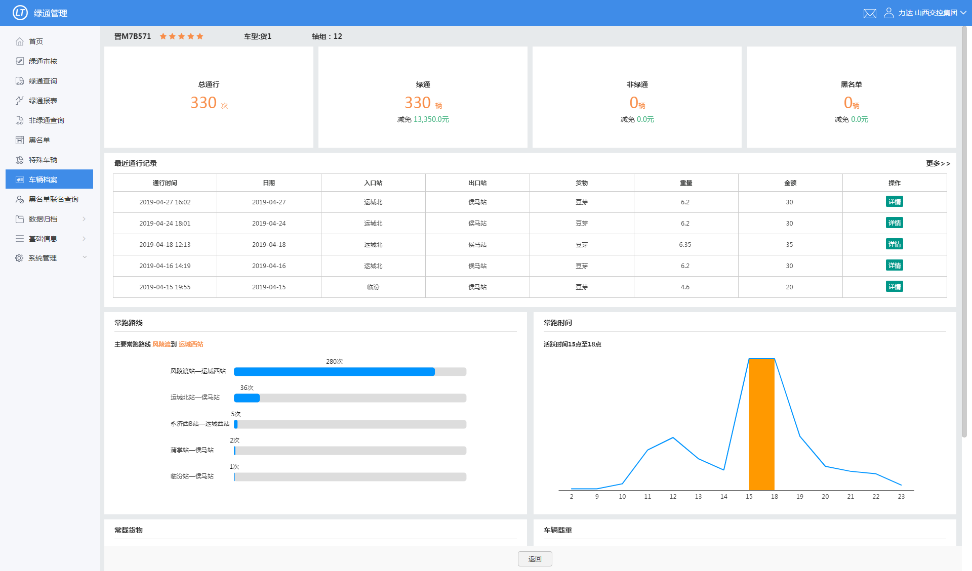Click the 车辆档案 sidebar icon
Image resolution: width=972 pixels, height=571 pixels.
click(x=20, y=180)
